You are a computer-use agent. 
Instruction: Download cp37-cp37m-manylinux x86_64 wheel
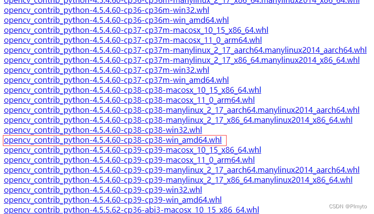pos(182,60)
